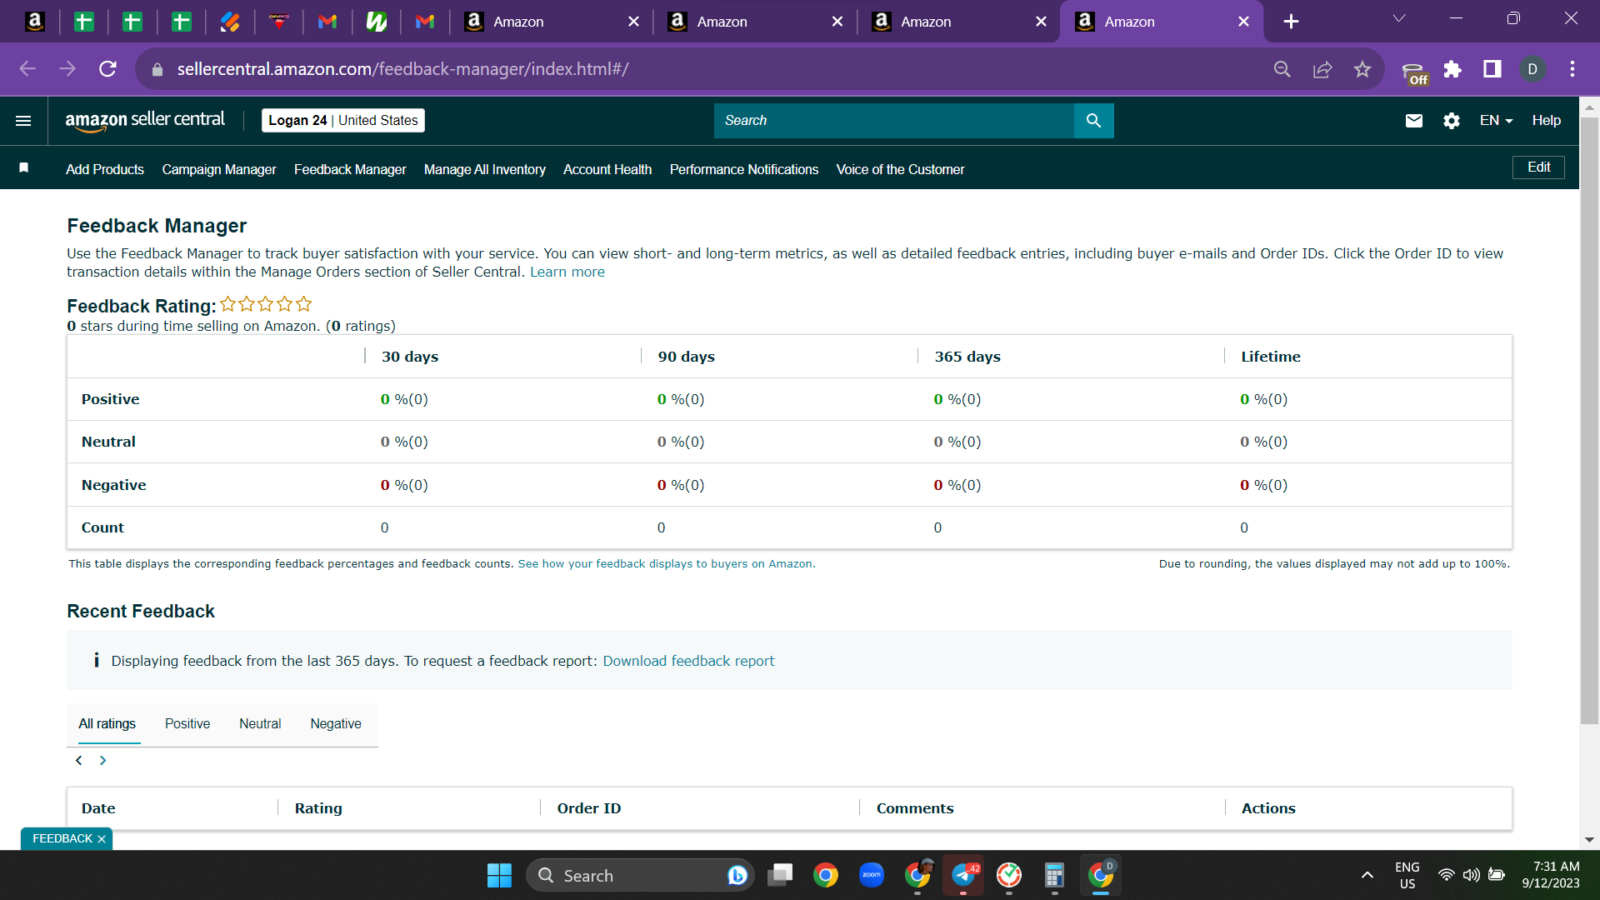The height and width of the screenshot is (900, 1600).
Task: Open the Chrome extensions puzzle icon
Action: (x=1452, y=69)
